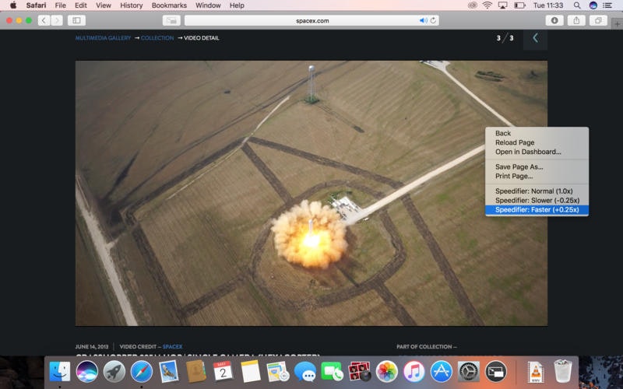Open the Multimedia Gallery breadcrumb link
This screenshot has width=623, height=389.
coord(103,37)
